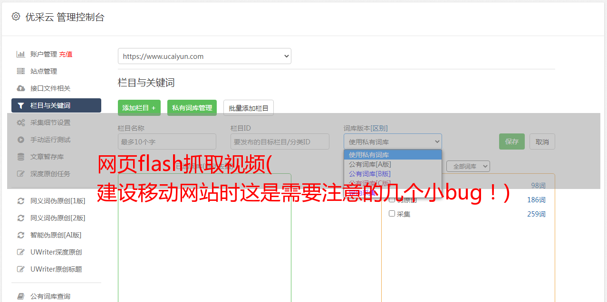Click the cogs icon for 采集细节设置
Screen dimensions: 607x302
pos(21,123)
